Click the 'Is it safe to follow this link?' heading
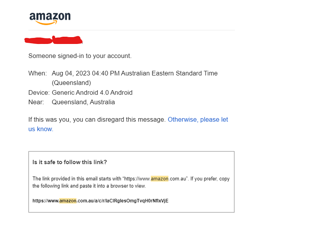 [x=70, y=162]
